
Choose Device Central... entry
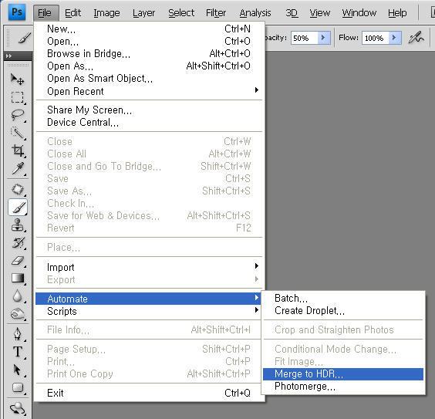(149, 123)
